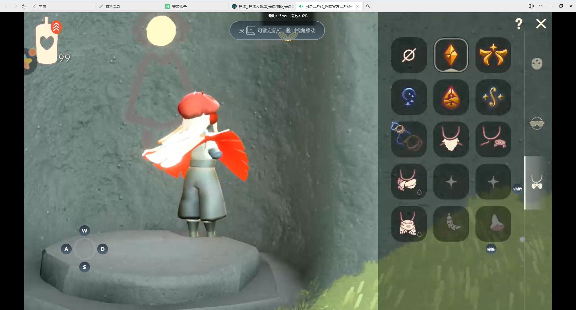Click the mouse-lock hint banner

tap(277, 30)
